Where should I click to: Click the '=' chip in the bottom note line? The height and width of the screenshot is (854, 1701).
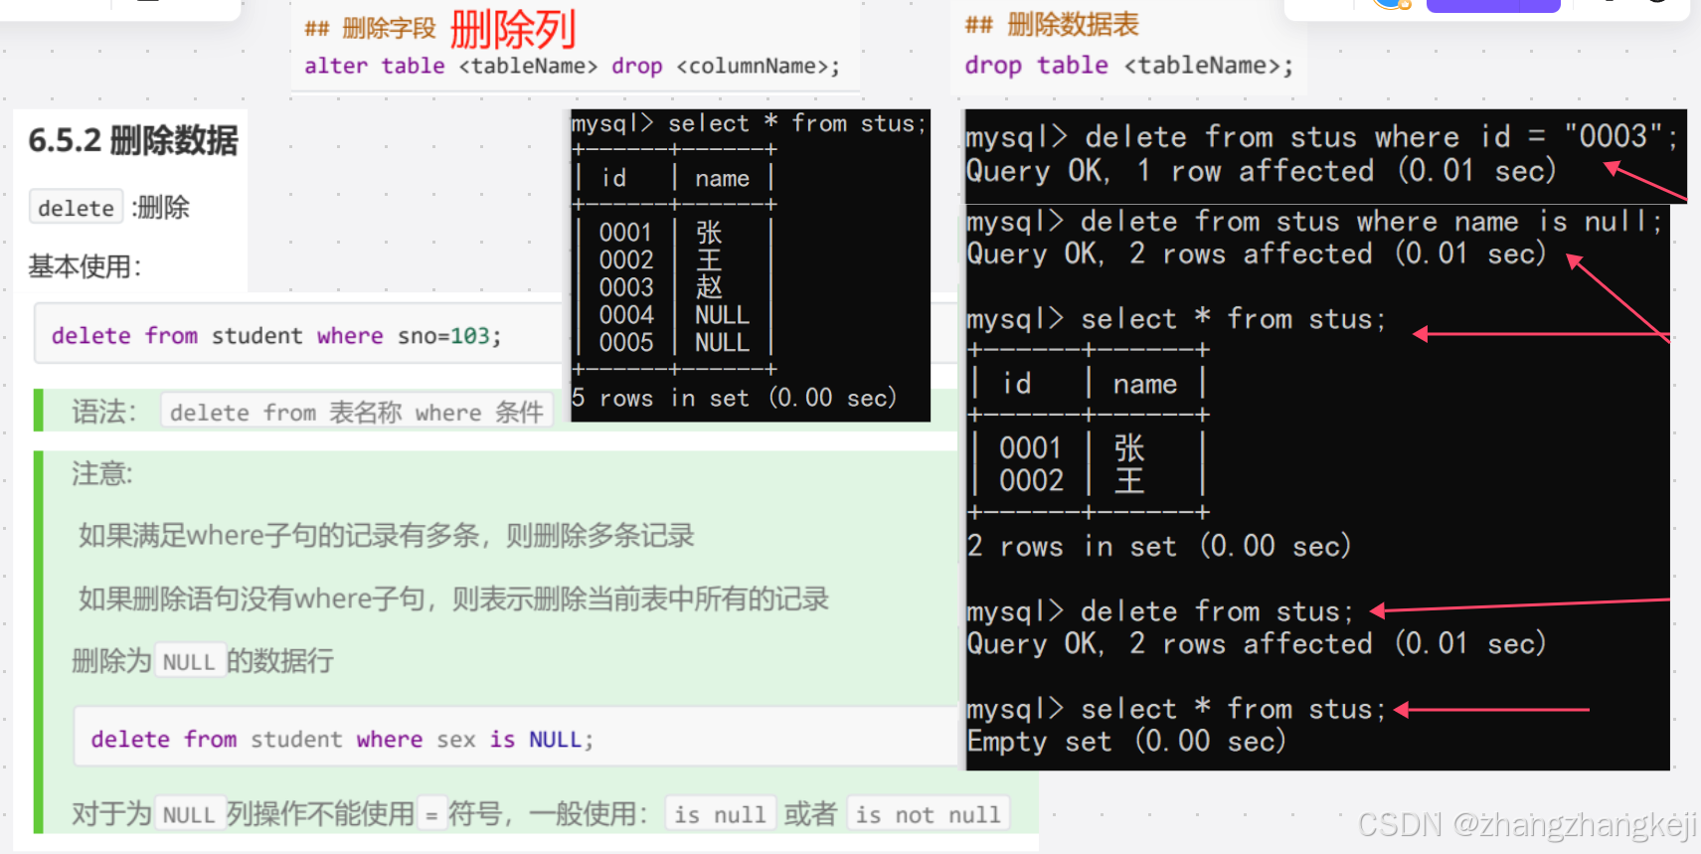coord(431,814)
